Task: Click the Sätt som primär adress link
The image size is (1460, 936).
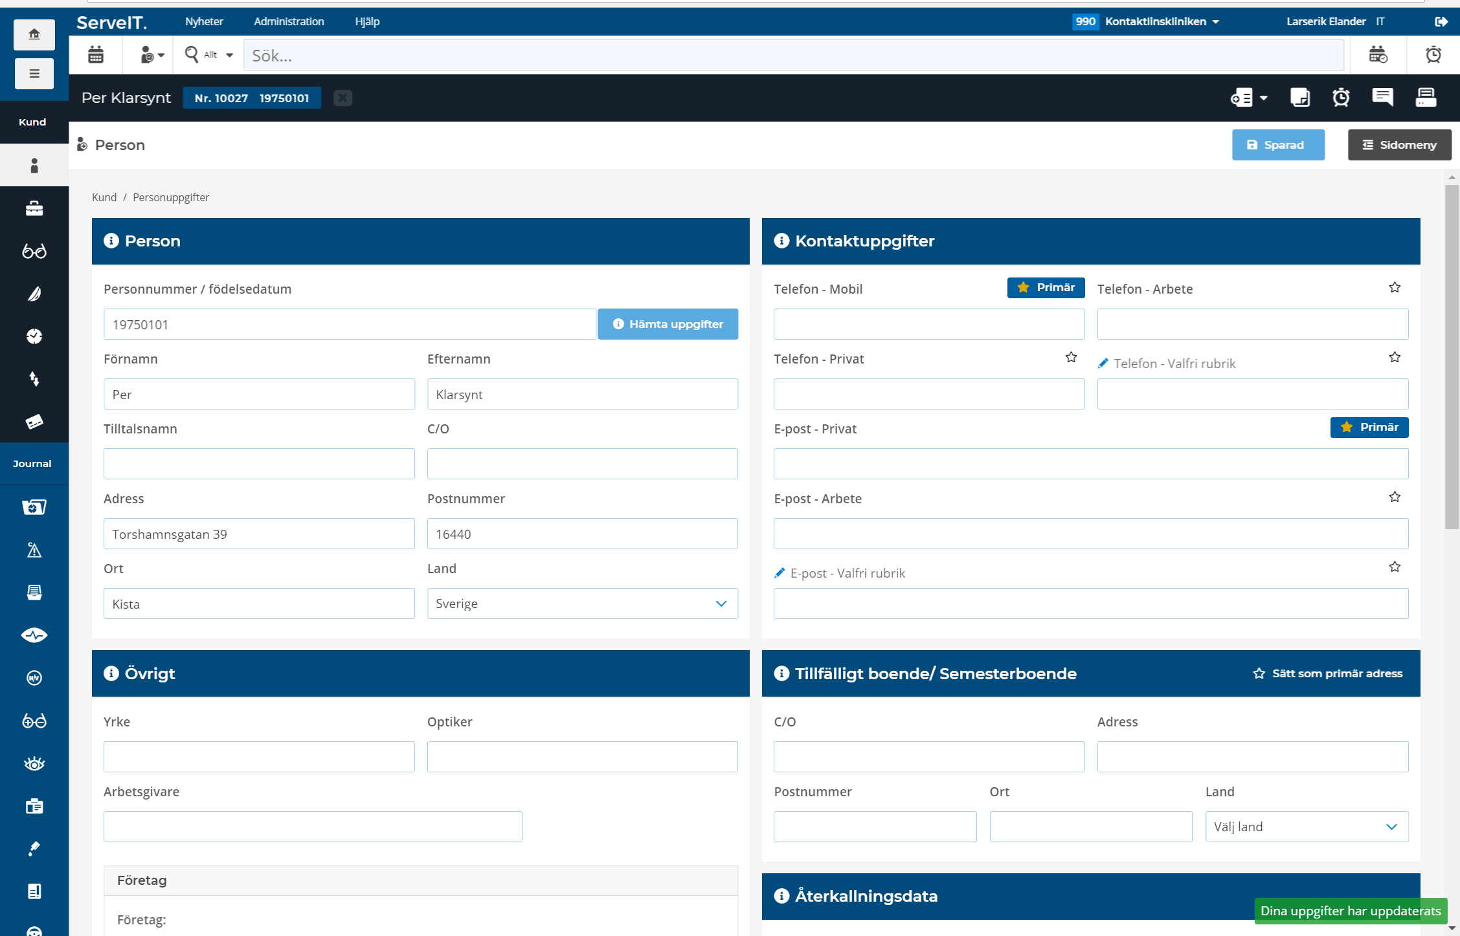Action: pyautogui.click(x=1329, y=672)
